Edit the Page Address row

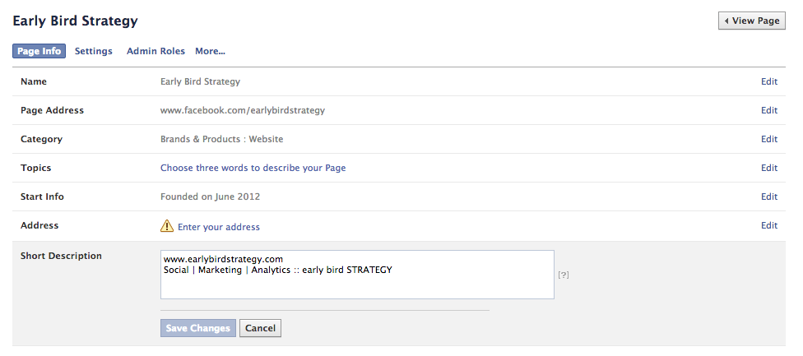coord(768,110)
